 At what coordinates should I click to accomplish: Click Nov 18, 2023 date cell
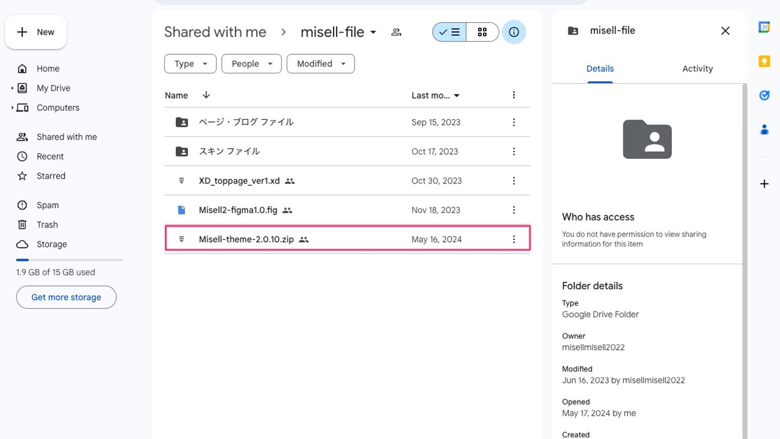pos(435,210)
